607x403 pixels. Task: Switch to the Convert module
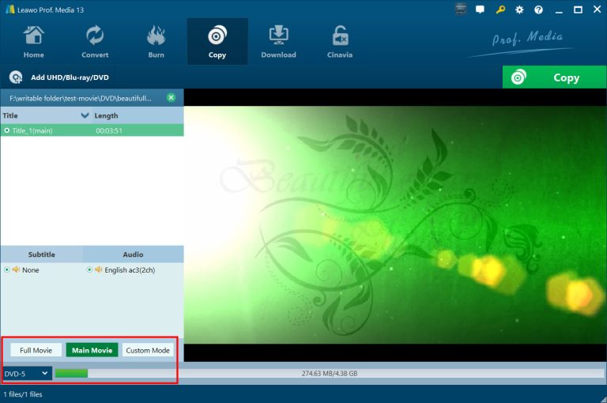[x=95, y=42]
